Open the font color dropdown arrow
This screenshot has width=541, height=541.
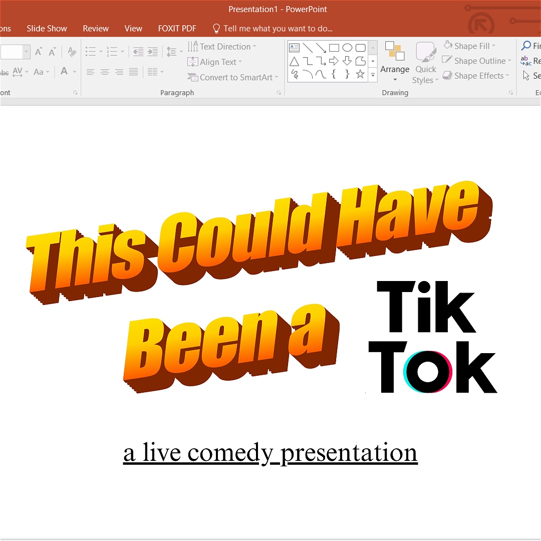75,72
